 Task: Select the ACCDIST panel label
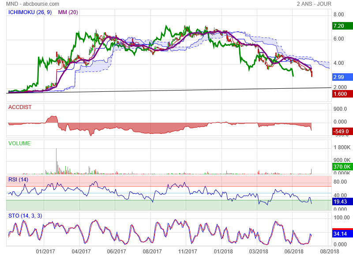click(x=20, y=107)
